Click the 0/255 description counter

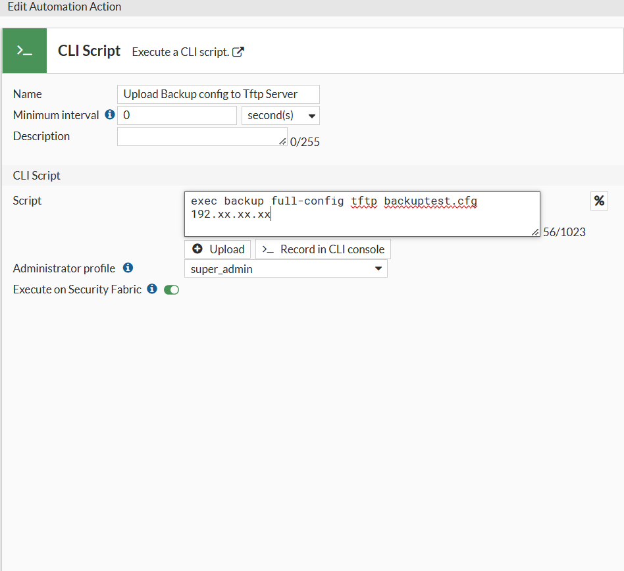305,142
